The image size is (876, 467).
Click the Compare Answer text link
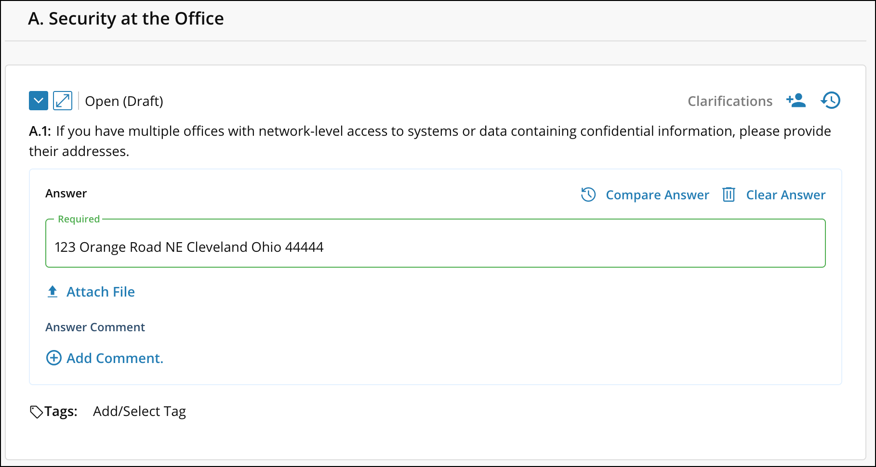(657, 195)
